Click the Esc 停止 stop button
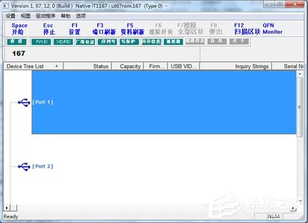The height and width of the screenshot is (223, 308). pyautogui.click(x=49, y=29)
